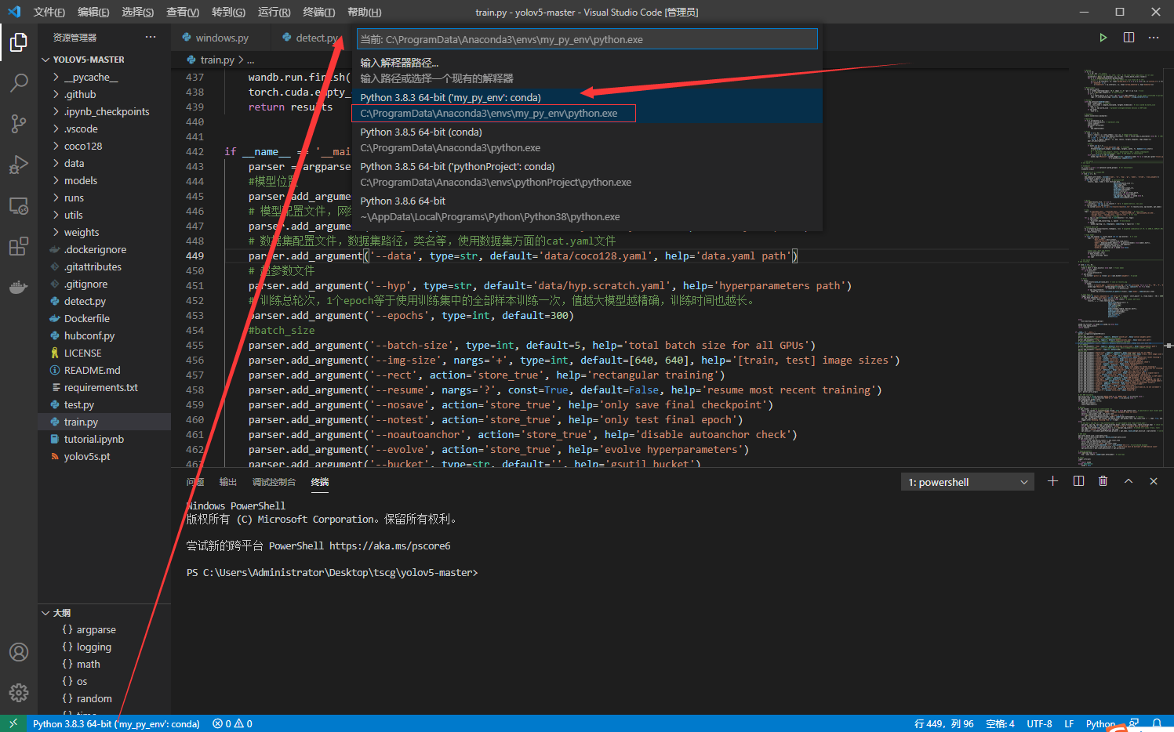Viewport: 1174px width, 732px height.
Task: Click Python 3.8.3 interpreter in status bar
Action: 116,723
